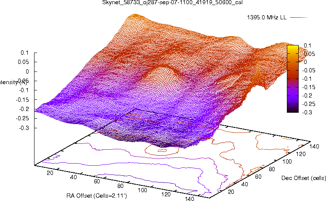The image size is (326, 201).
Task: Click the small closed contour on the base plane
Action: (162, 151)
